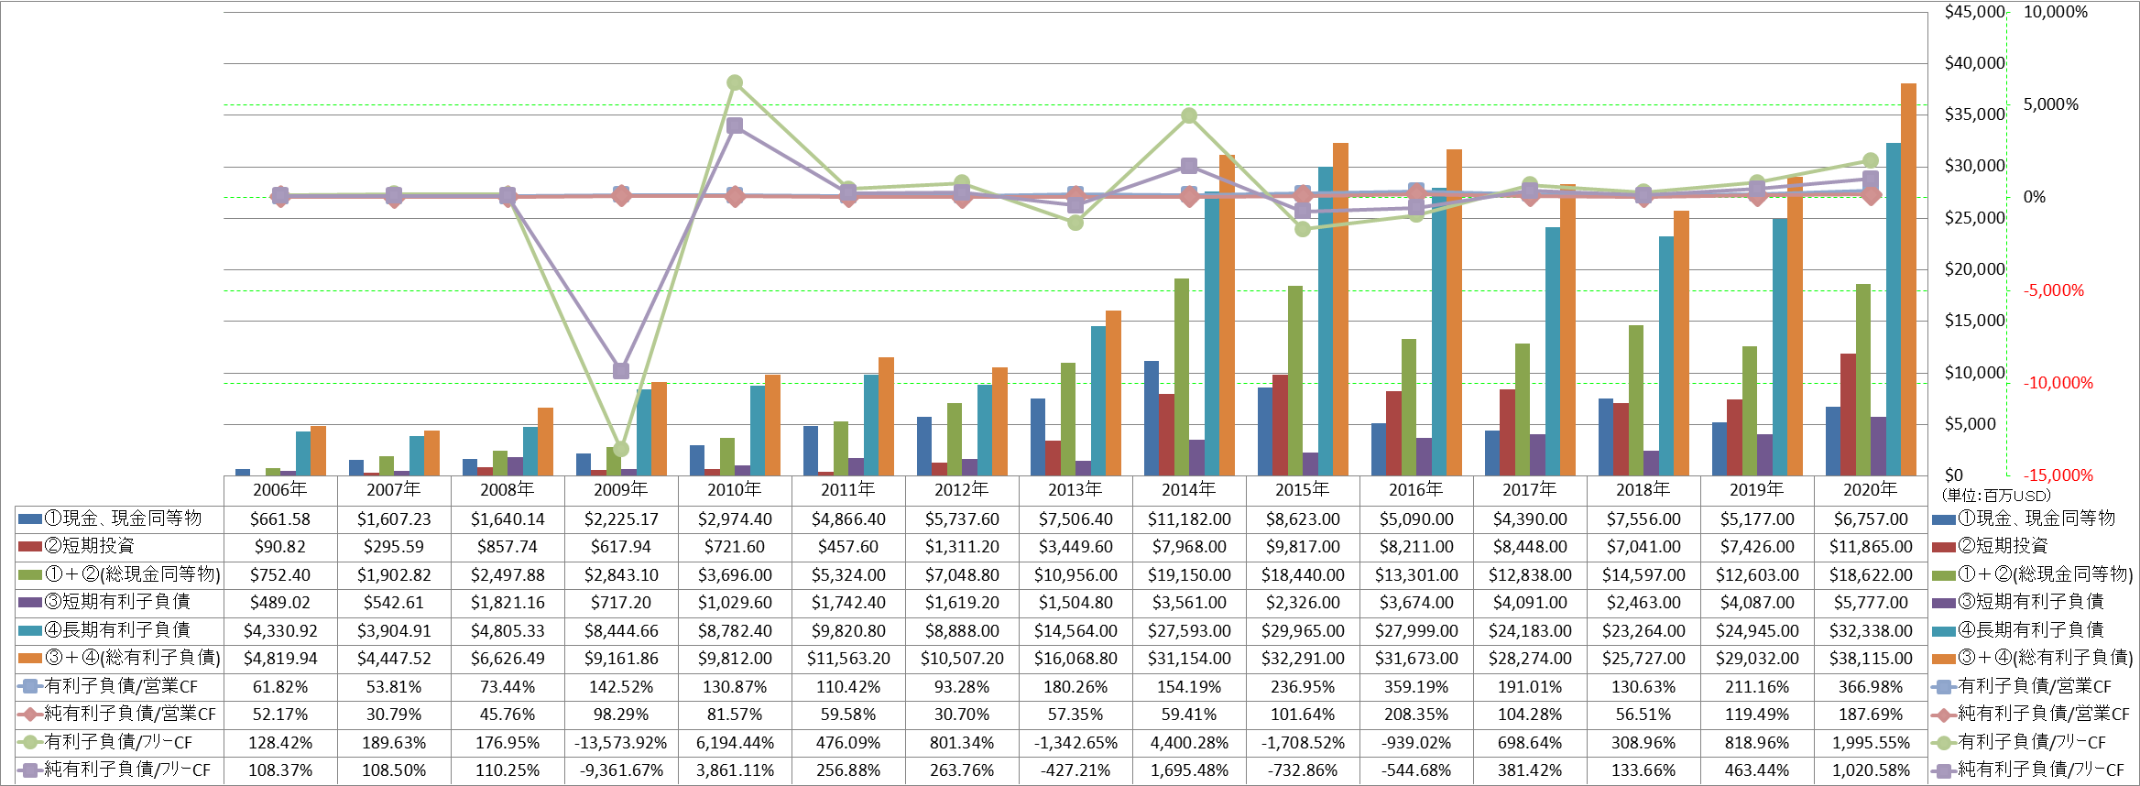Click the right legend label 有利子負債/営業CF
2140x786 pixels.
coord(2035,686)
